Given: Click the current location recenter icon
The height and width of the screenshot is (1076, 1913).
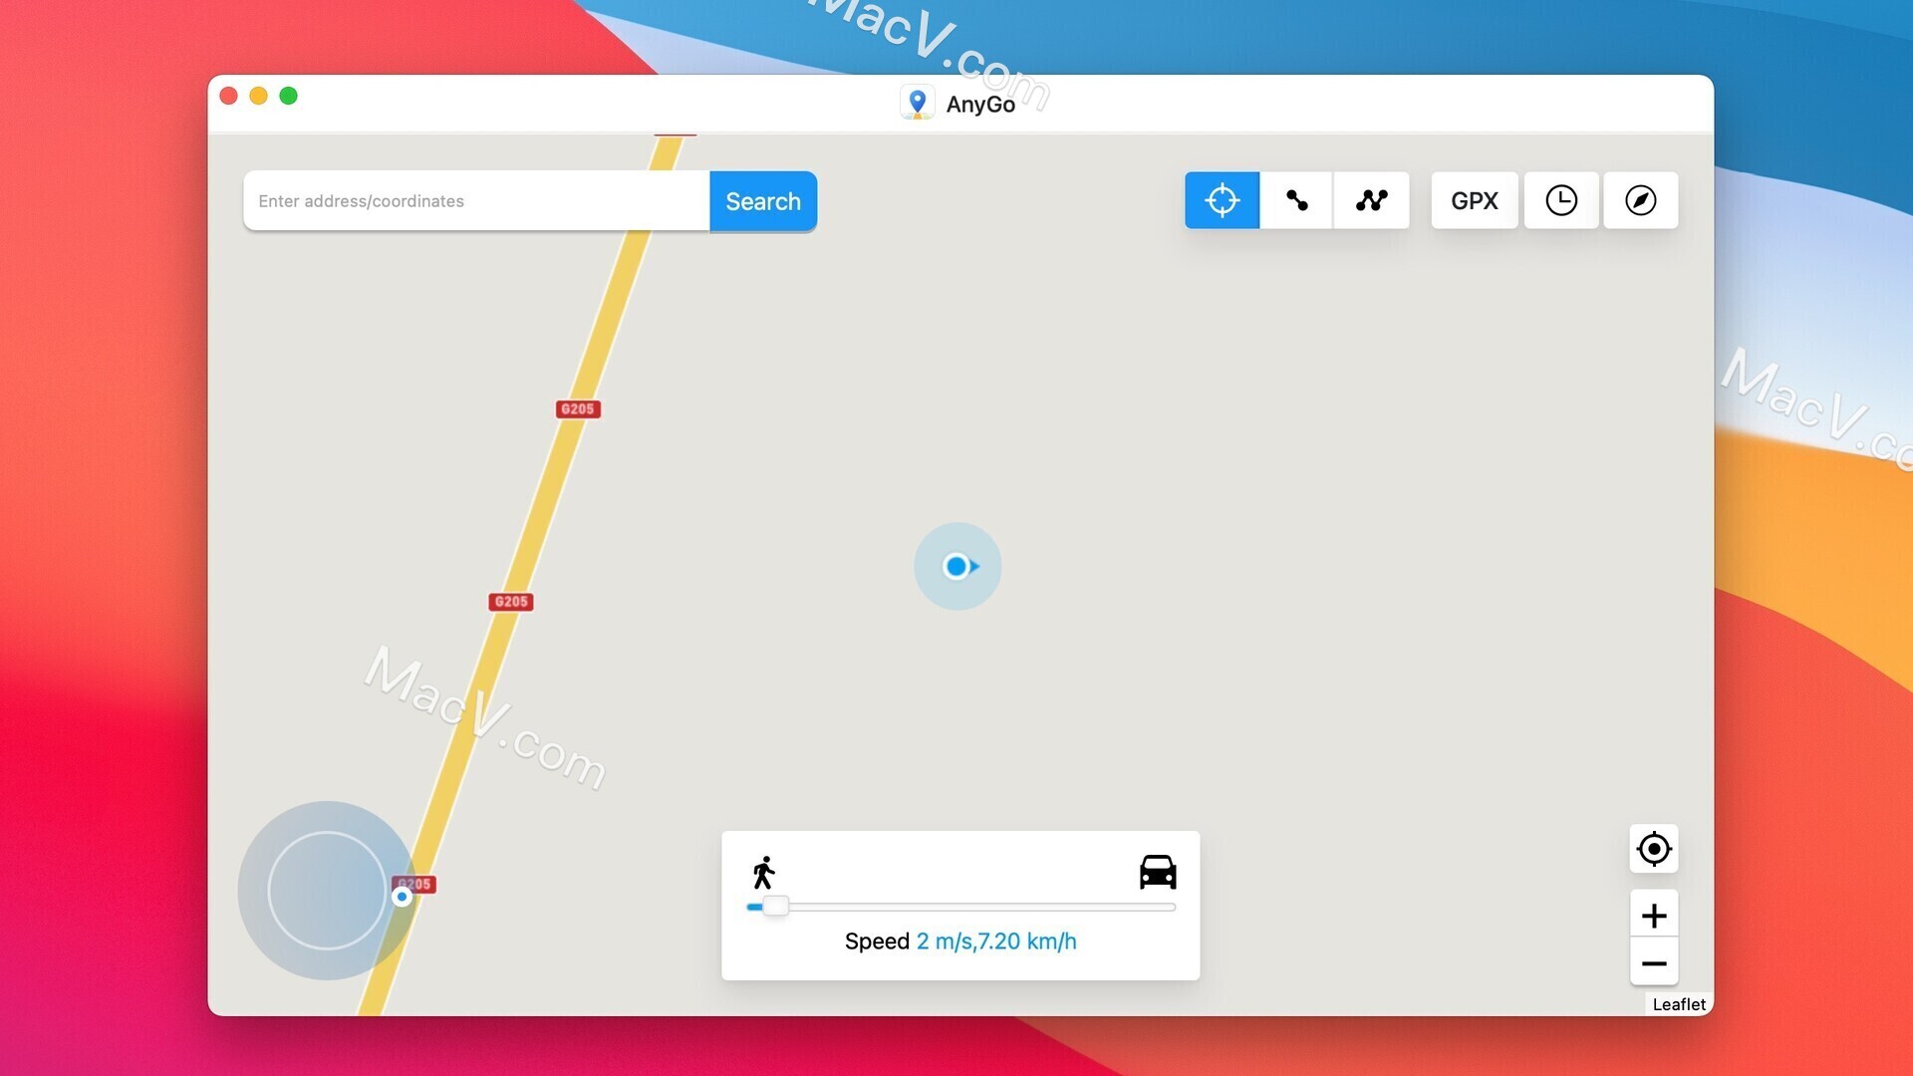Looking at the screenshot, I should [x=1654, y=848].
